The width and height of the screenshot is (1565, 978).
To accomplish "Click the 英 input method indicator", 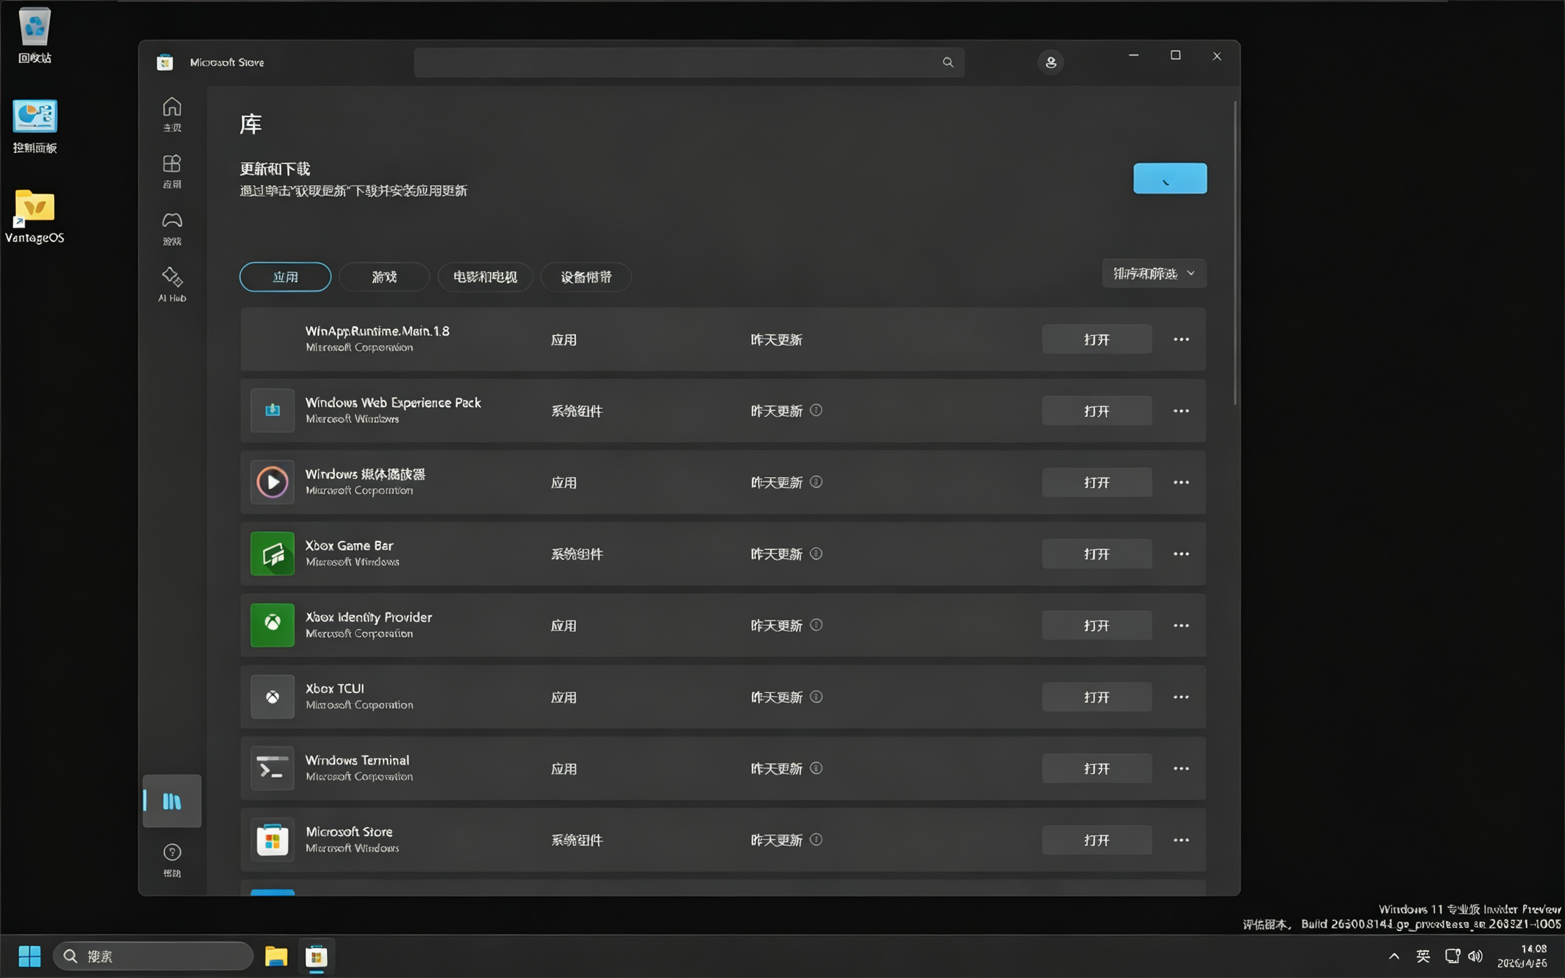I will [1423, 956].
